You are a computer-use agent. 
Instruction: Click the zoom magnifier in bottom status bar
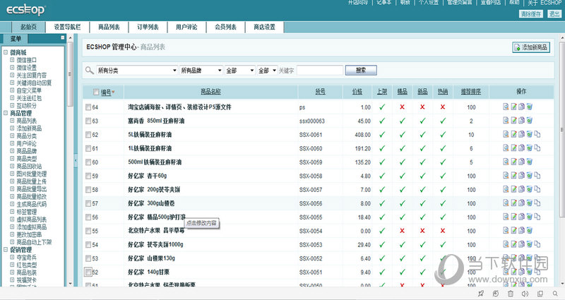click(555, 294)
